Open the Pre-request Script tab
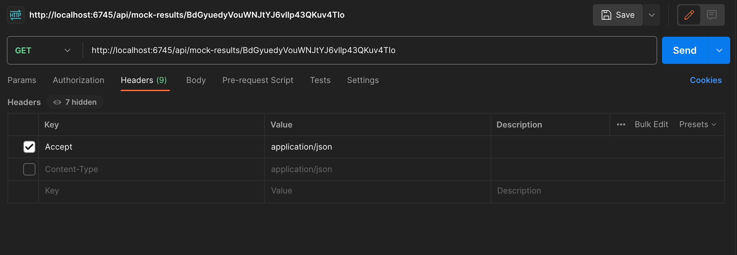Viewport: 737px width, 255px height. (x=258, y=80)
